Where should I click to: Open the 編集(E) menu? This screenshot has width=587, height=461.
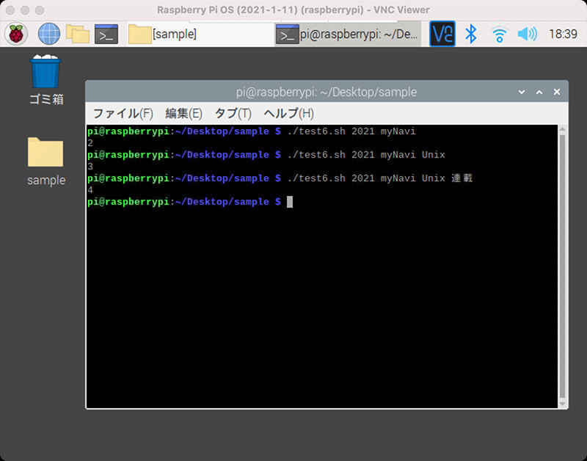pyautogui.click(x=184, y=114)
